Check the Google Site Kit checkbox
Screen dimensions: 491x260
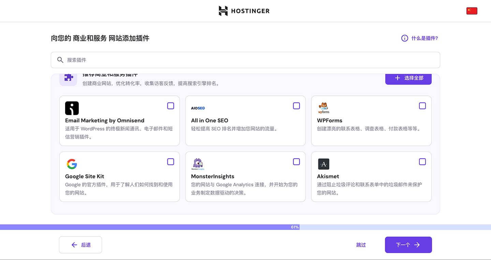pyautogui.click(x=170, y=162)
